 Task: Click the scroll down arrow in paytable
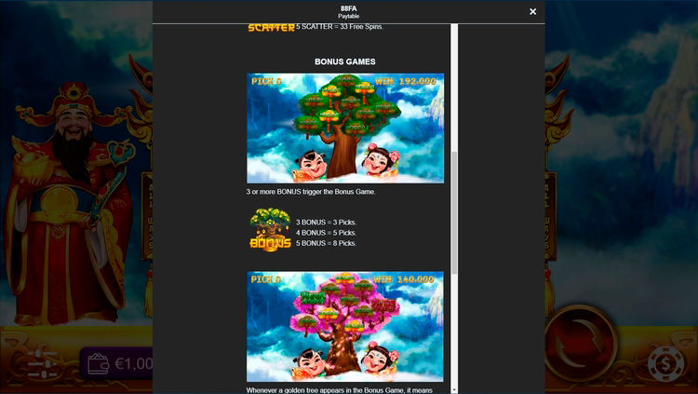point(454,388)
